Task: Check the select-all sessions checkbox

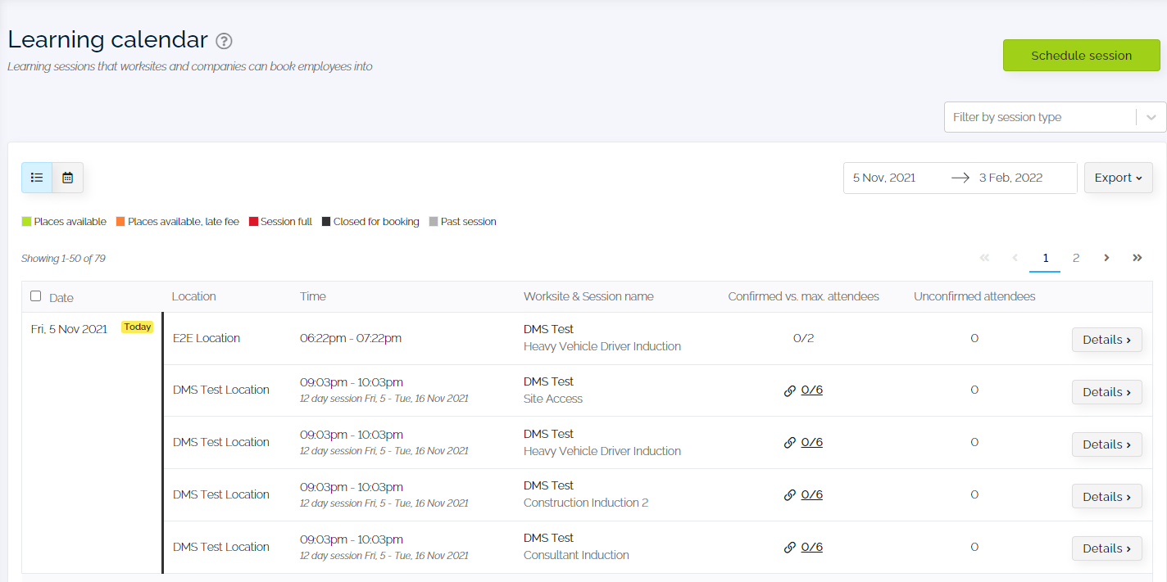Action: point(35,296)
